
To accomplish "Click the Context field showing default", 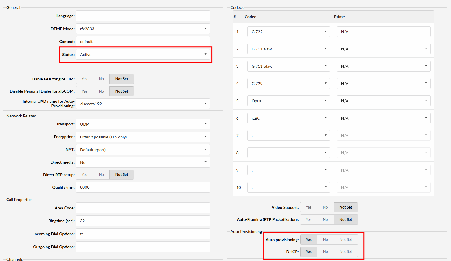I will 143,42.
